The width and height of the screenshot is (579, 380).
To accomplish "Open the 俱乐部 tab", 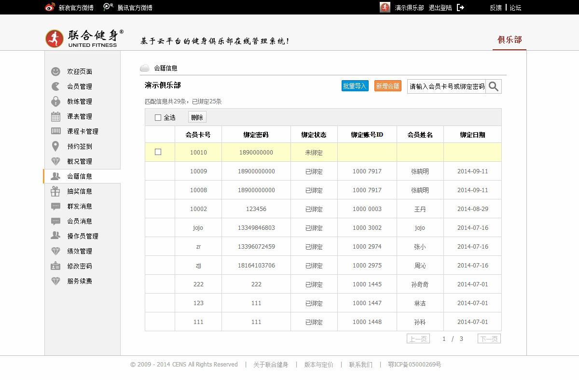I will point(510,40).
